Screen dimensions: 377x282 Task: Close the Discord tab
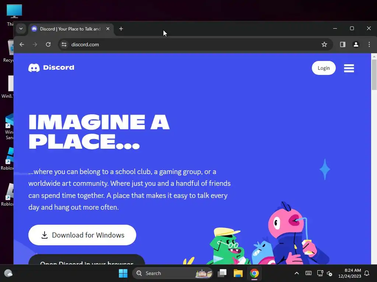point(108,29)
